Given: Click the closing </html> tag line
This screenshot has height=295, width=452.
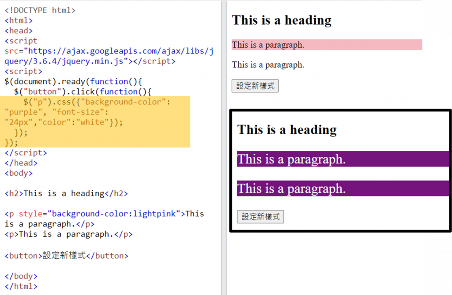Looking at the screenshot, I should [21, 286].
